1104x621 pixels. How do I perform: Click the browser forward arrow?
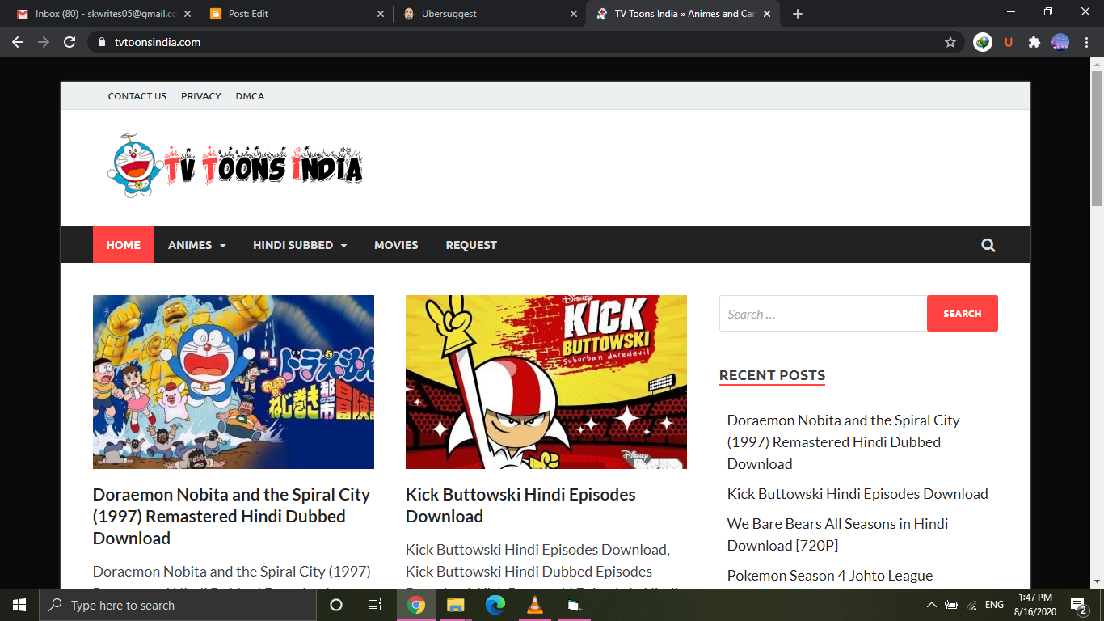pos(44,42)
